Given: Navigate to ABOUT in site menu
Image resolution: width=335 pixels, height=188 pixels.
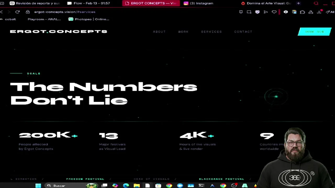Looking at the screenshot, I should [x=159, y=32].
